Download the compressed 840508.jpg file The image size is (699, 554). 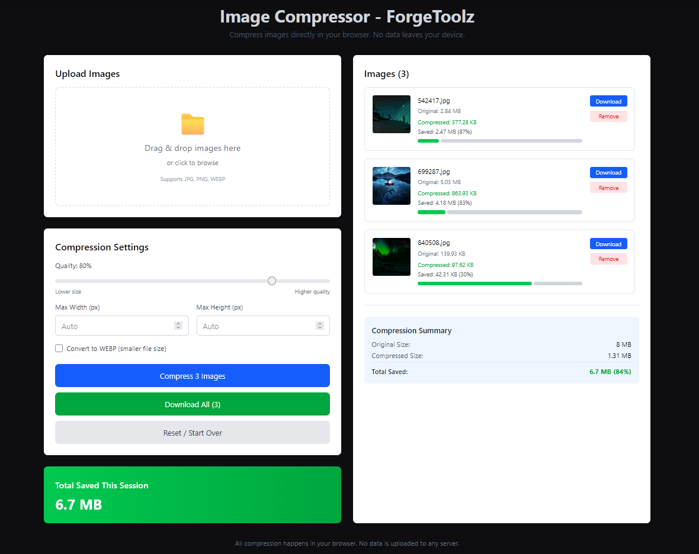coord(608,243)
